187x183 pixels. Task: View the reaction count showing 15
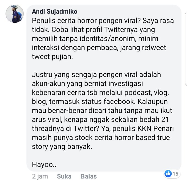[x=175, y=174]
